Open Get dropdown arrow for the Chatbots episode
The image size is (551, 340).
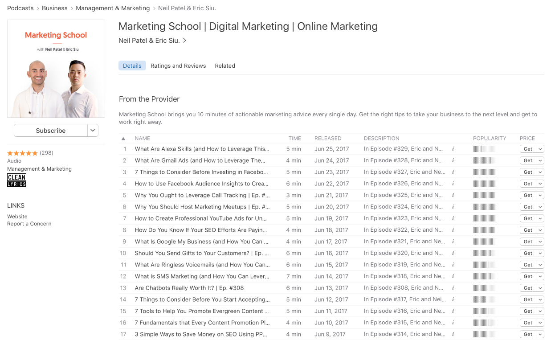point(540,288)
